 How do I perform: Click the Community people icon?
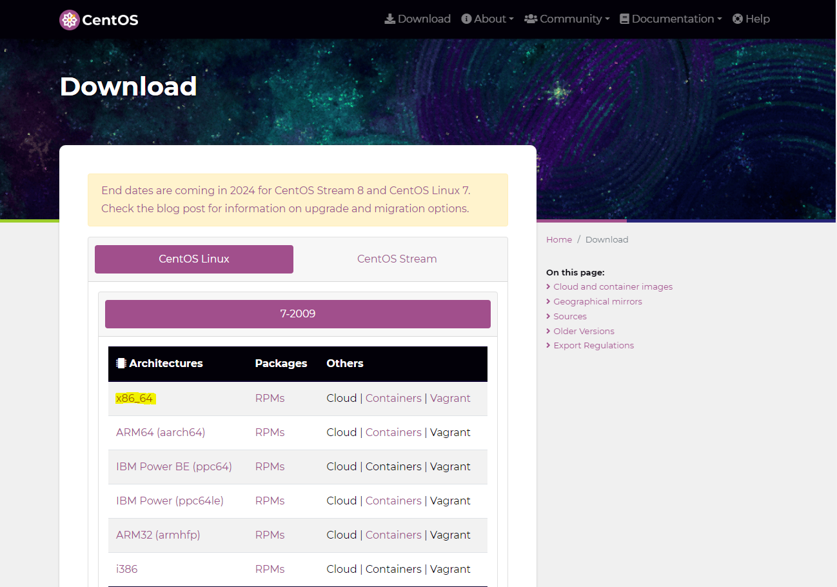[531, 19]
